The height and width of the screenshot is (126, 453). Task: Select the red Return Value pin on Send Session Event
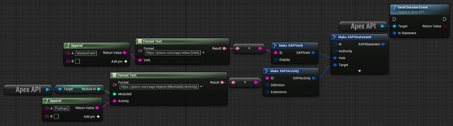444,26
